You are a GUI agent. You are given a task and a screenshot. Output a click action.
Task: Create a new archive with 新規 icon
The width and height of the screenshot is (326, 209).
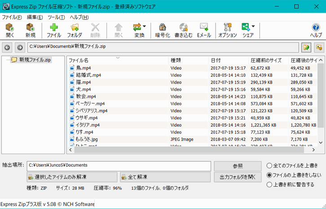click(x=31, y=31)
